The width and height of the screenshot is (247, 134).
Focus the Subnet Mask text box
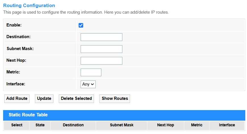(x=101, y=49)
